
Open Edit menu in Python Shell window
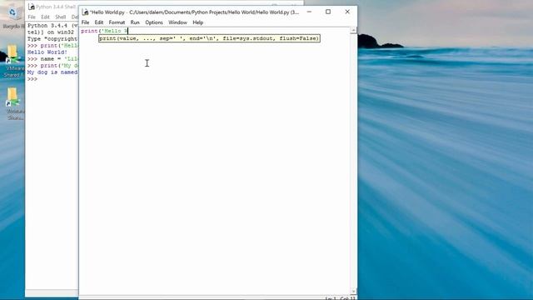pos(45,17)
